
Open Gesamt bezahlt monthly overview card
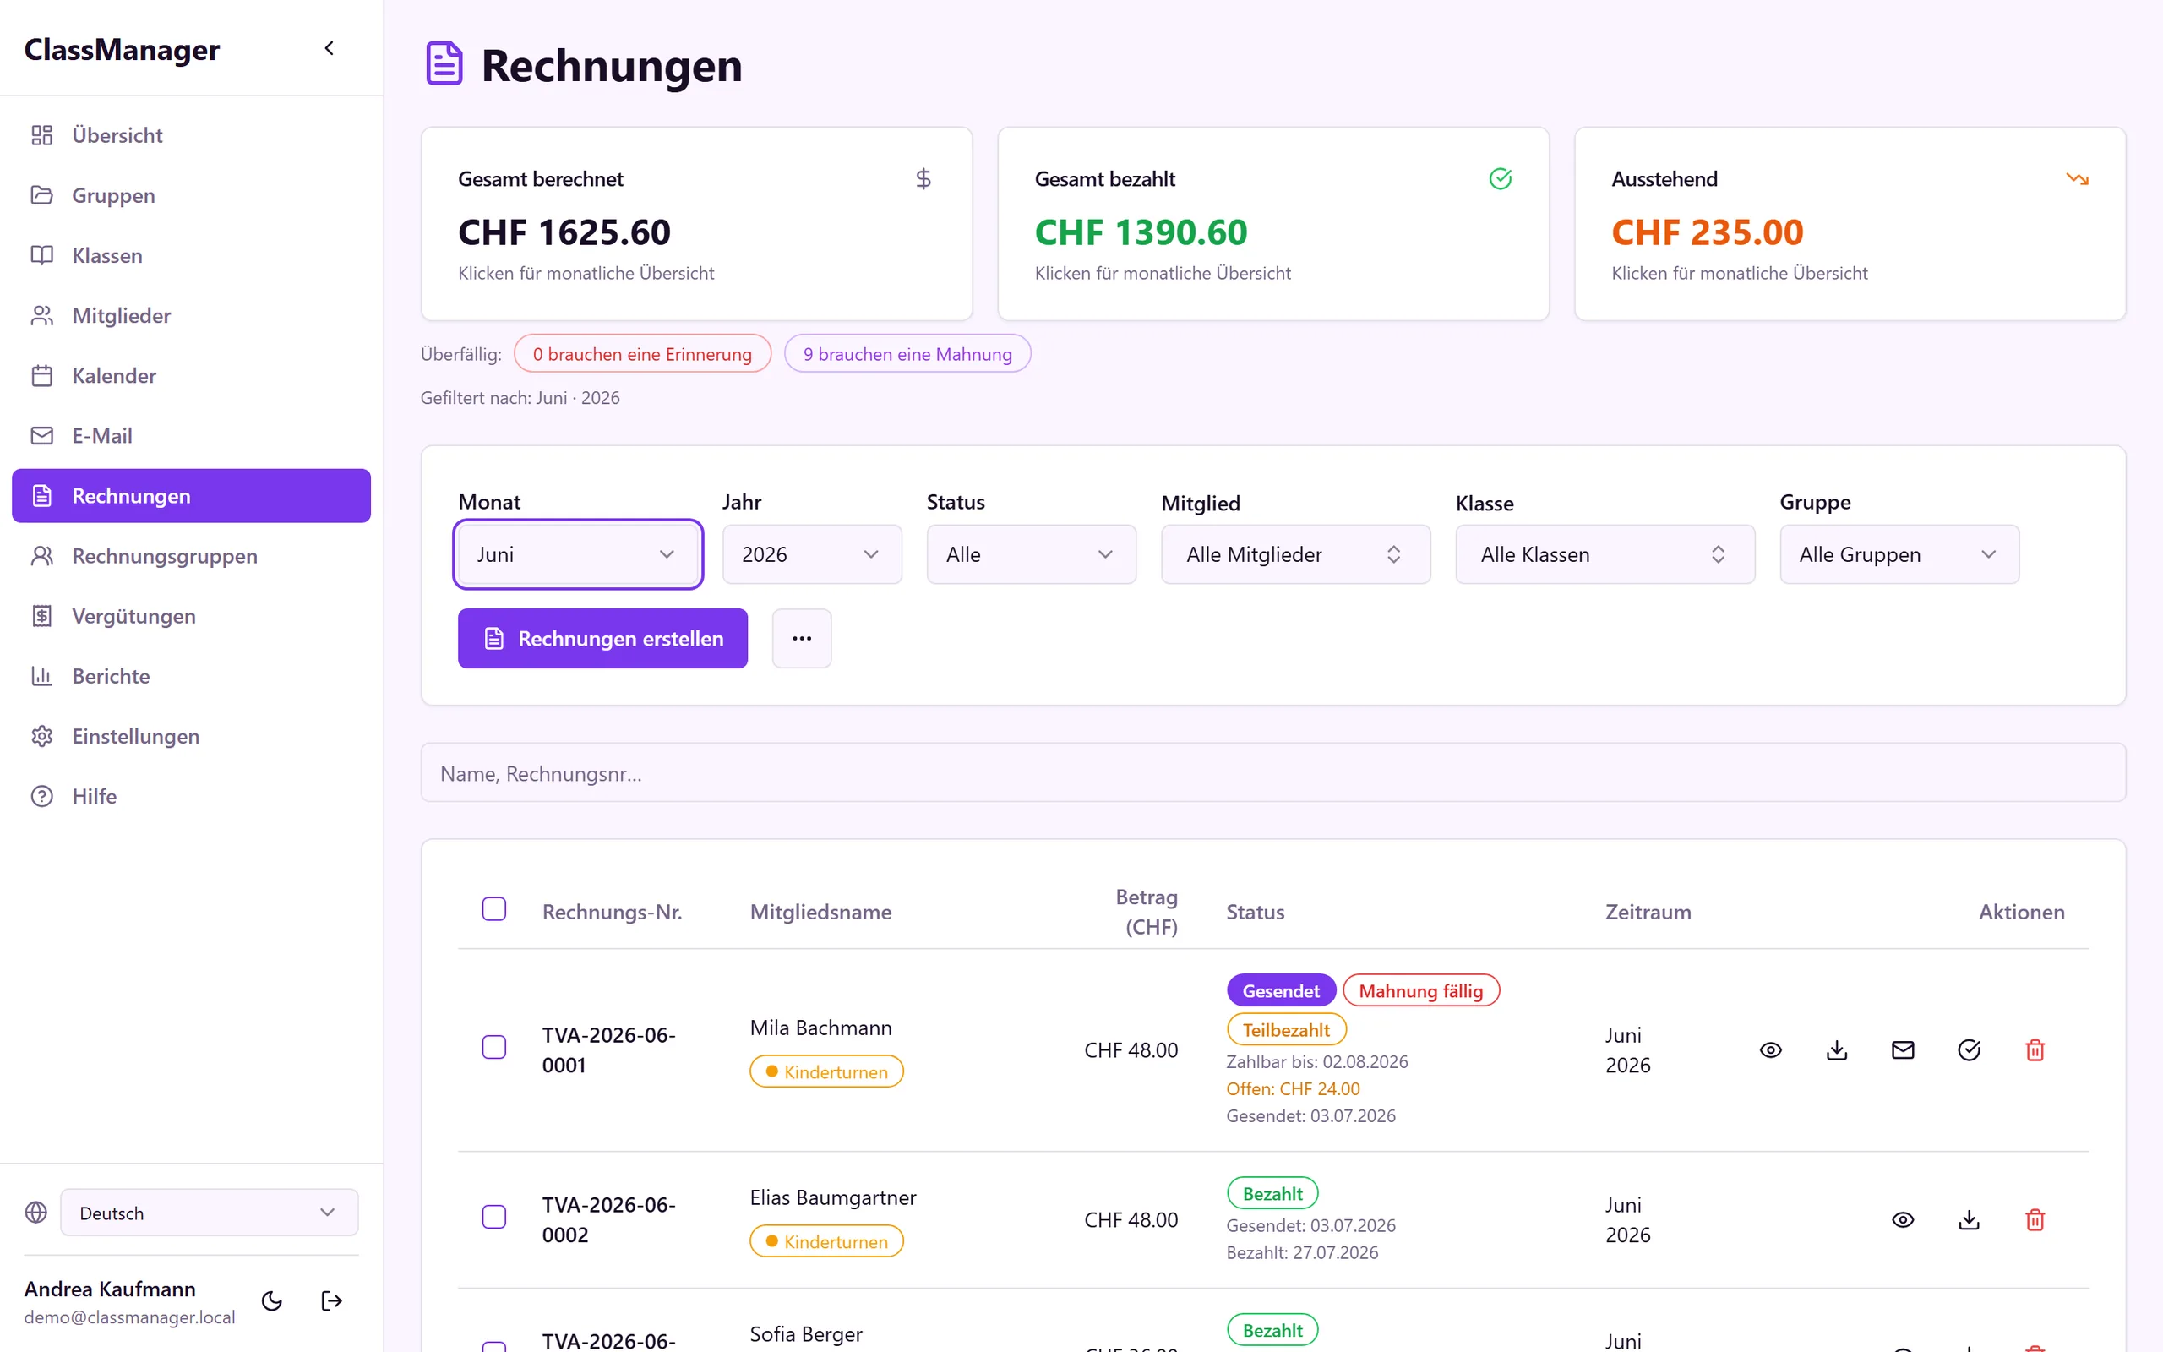[x=1272, y=224]
